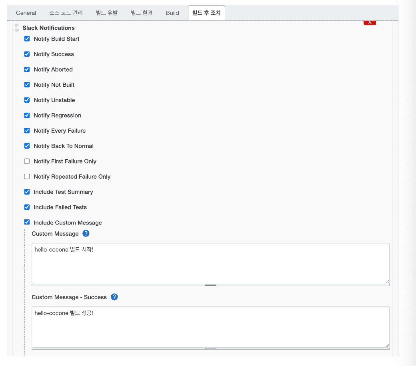Enable Notify First Failure Only
The width and height of the screenshot is (416, 366).
tap(27, 161)
